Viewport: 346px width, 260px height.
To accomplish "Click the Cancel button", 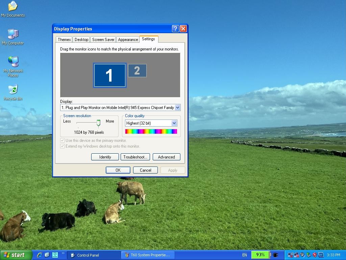I will 145,170.
